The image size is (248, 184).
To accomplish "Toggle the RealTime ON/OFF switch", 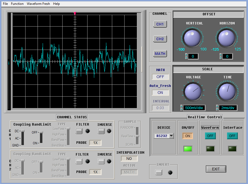I will [x=188, y=136].
